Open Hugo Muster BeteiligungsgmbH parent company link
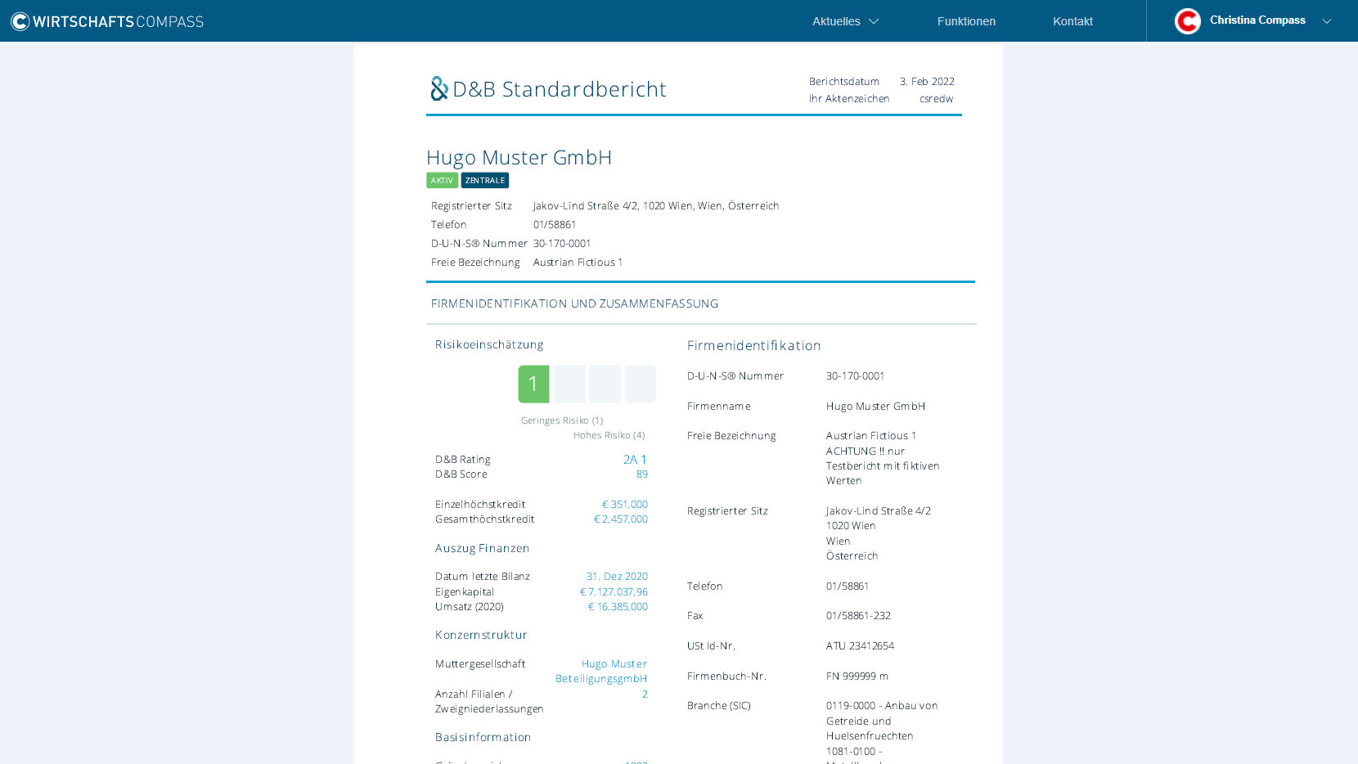1358x764 pixels. tap(601, 672)
